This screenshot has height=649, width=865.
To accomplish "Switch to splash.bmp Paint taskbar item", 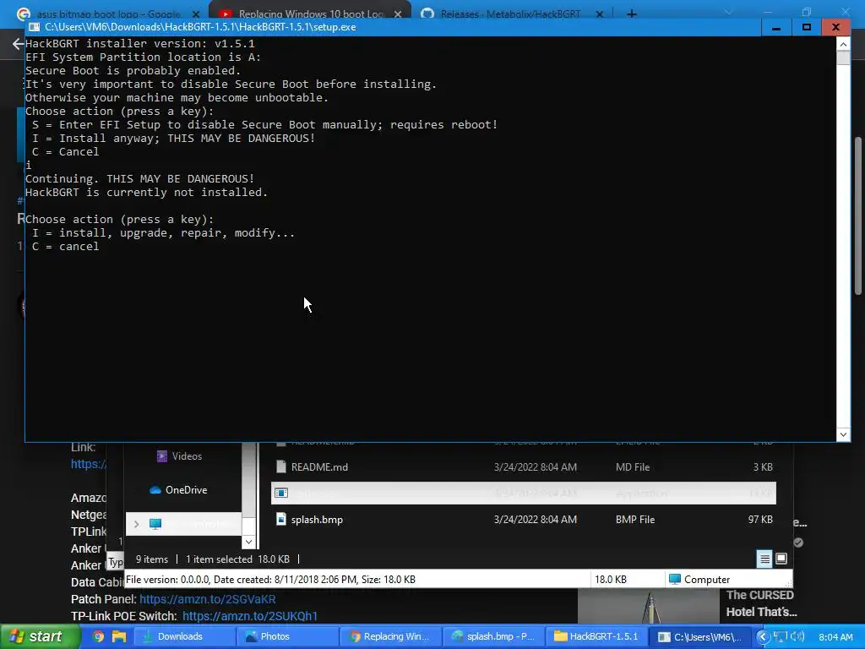I will click(492, 636).
